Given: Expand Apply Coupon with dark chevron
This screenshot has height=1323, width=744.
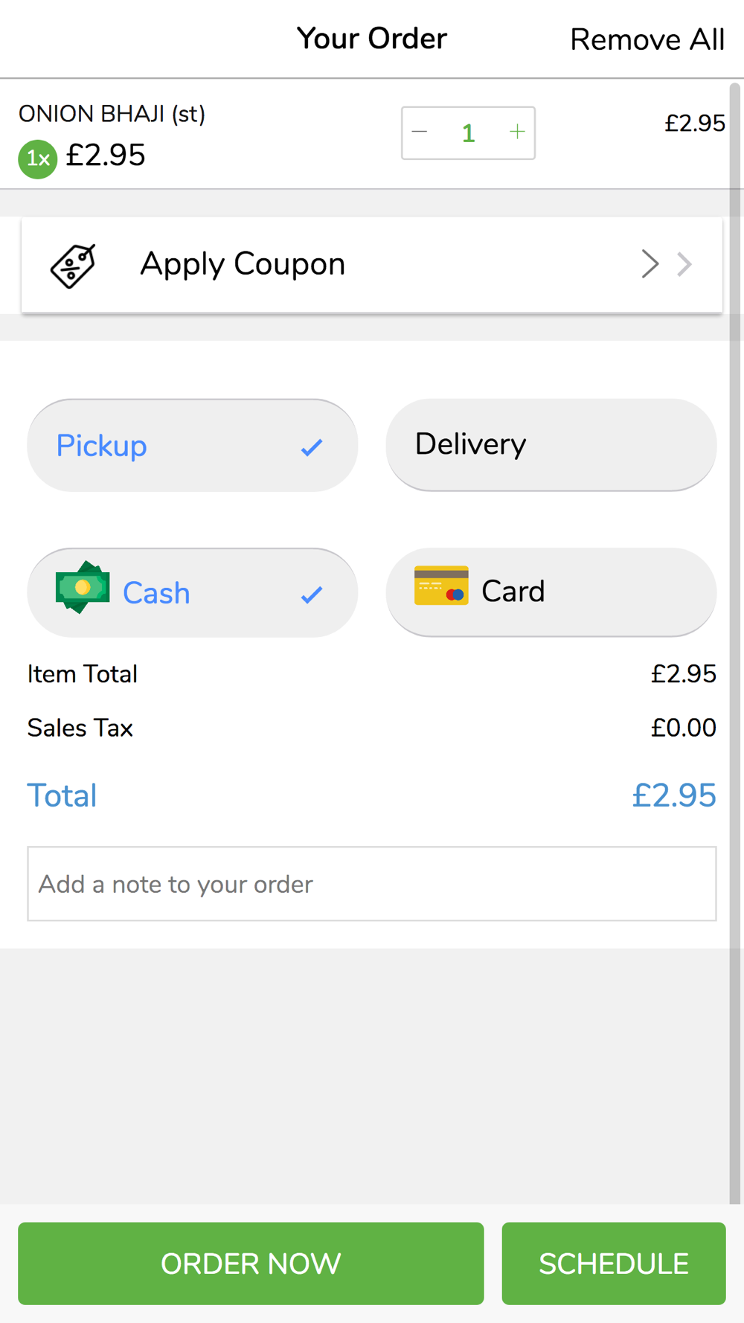Looking at the screenshot, I should click(x=650, y=264).
